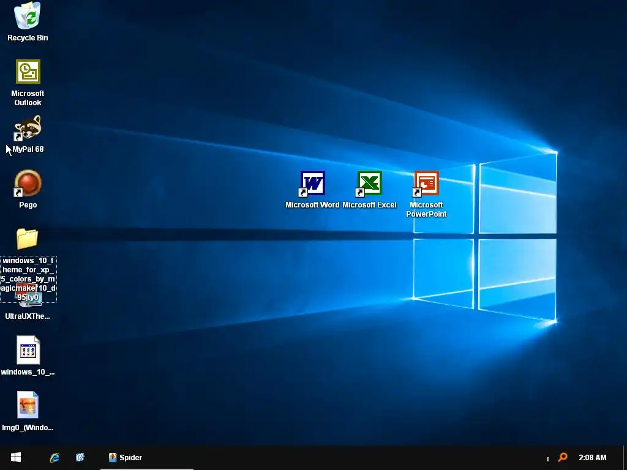Open the Microsoft PowerPoint shortcut
The width and height of the screenshot is (627, 470).
pyautogui.click(x=426, y=184)
